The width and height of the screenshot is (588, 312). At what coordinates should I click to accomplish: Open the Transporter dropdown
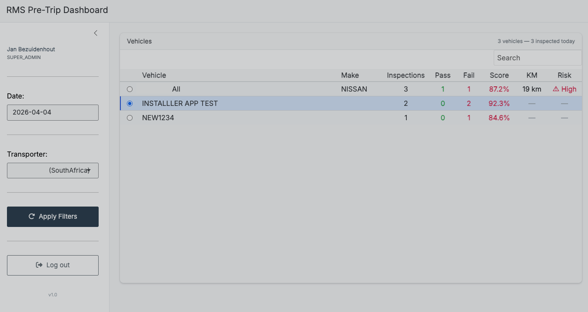click(53, 171)
